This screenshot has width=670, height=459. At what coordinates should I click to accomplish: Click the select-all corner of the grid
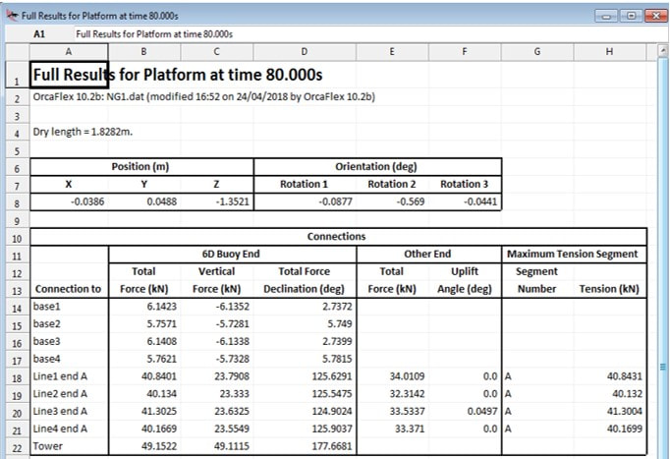pyautogui.click(x=17, y=51)
